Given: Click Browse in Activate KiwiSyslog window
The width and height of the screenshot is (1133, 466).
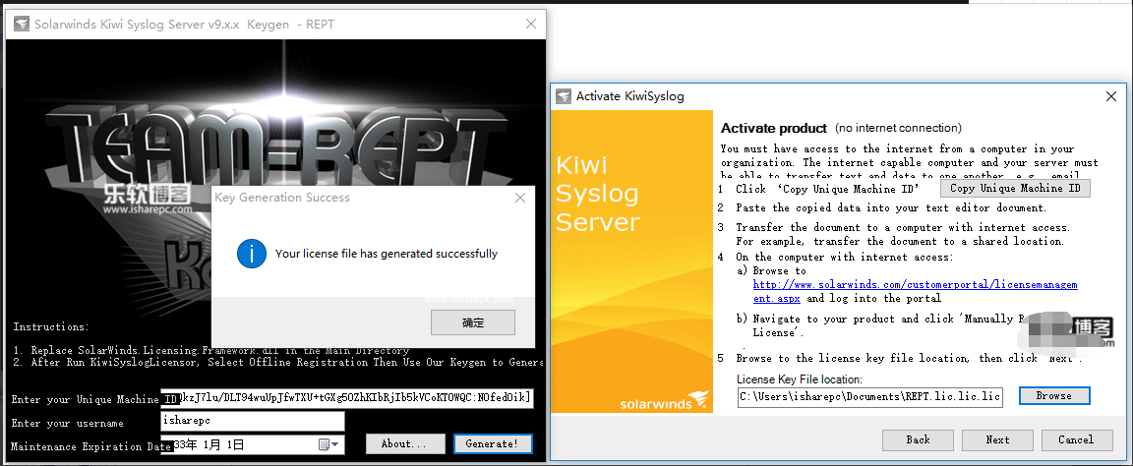Looking at the screenshot, I should (1054, 396).
